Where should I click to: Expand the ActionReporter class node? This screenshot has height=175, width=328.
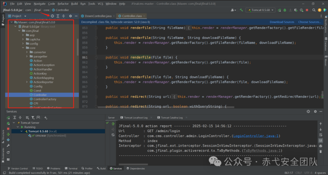[x=27, y=82]
